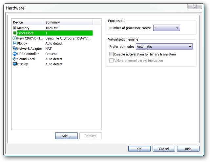This screenshot has width=210, height=162.
Task: Open the Preferred mode dropdown
Action: [x=164, y=46]
